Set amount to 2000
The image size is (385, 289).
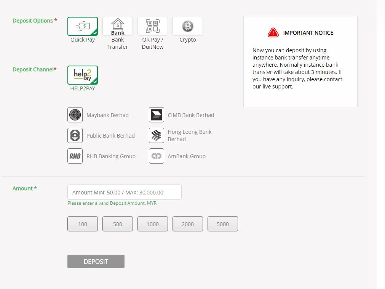click(x=188, y=224)
